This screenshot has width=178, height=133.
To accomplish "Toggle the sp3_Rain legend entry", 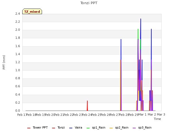I will 142,127.
